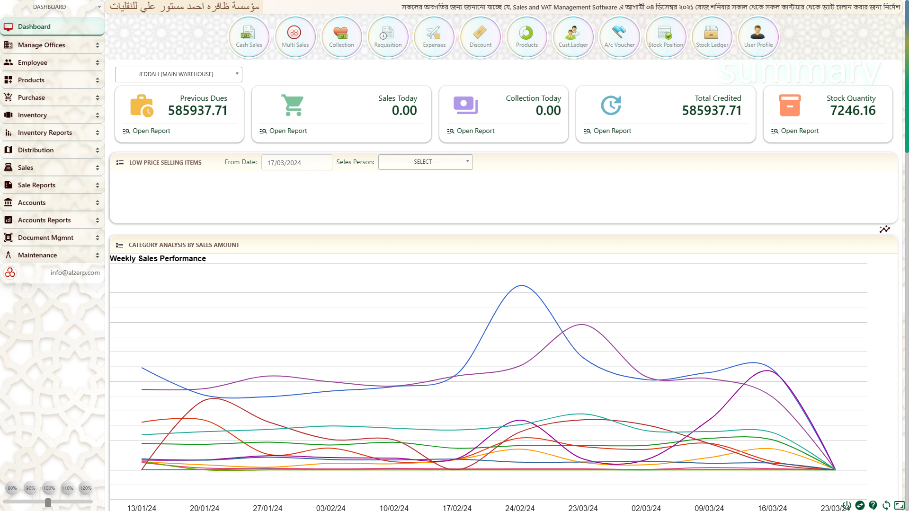The height and width of the screenshot is (511, 909).
Task: Open the Stock Position report icon
Action: coord(666,37)
